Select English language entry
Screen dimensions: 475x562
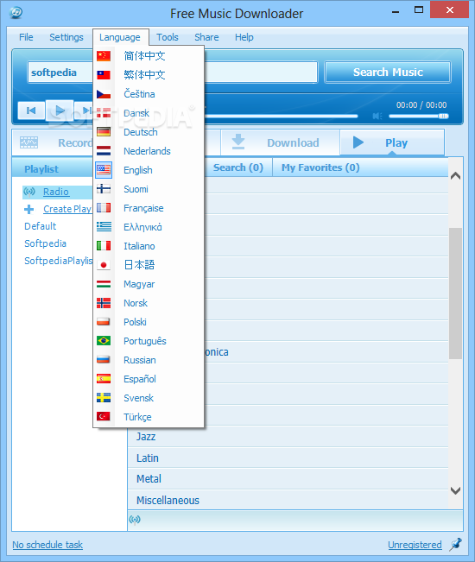149,170
